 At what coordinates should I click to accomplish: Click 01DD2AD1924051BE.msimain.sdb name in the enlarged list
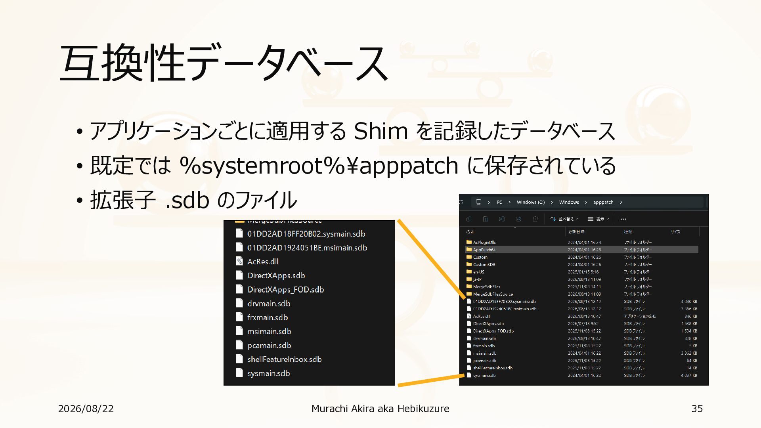click(x=307, y=248)
